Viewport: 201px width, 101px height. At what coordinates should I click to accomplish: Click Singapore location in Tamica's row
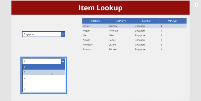coord(140,49)
